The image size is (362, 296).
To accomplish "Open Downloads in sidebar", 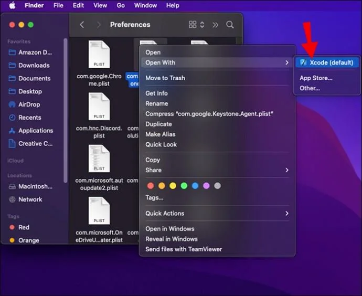I will click(x=29, y=66).
